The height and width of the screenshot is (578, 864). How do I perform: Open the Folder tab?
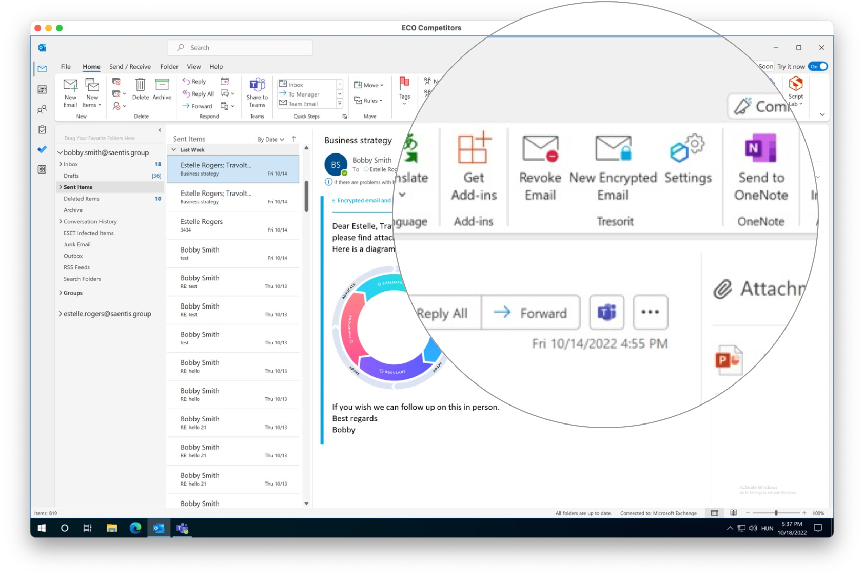click(169, 67)
